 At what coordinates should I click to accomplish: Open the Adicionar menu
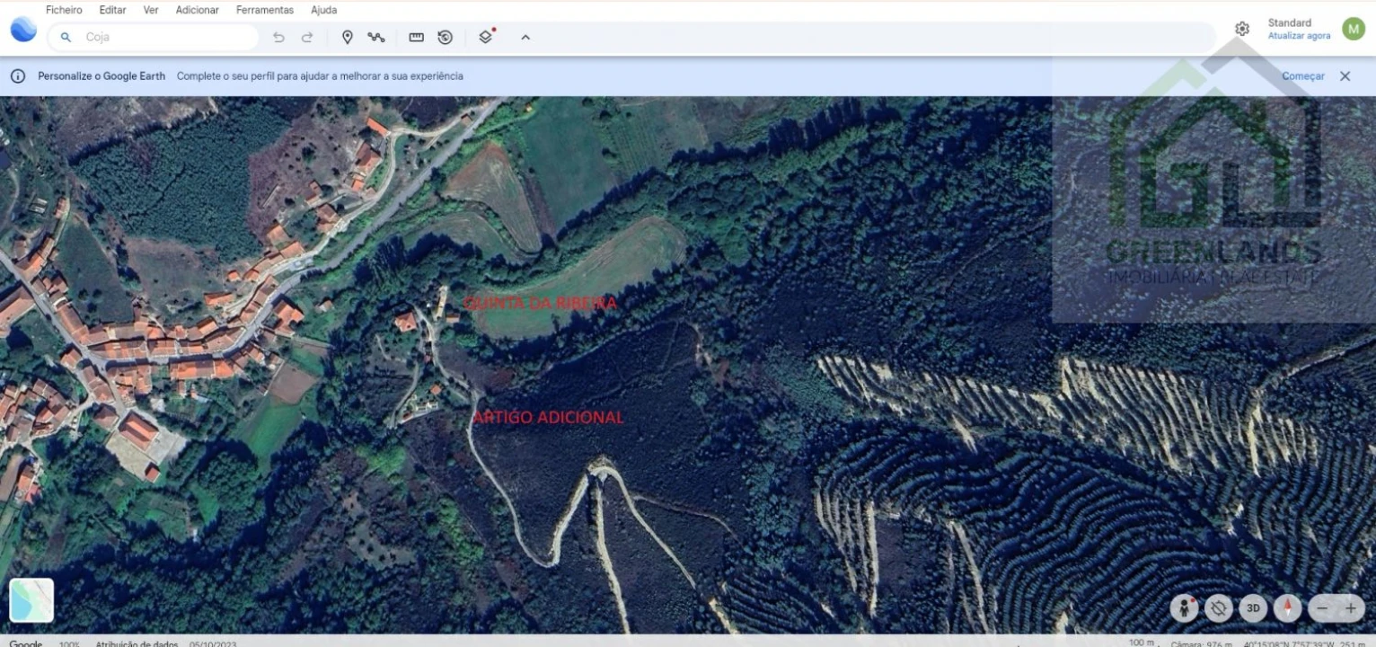[197, 10]
